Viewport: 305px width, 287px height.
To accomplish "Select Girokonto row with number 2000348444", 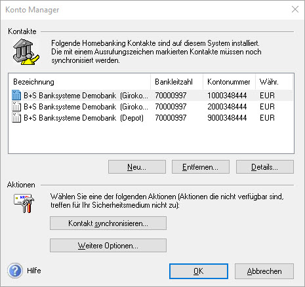I will (151, 107).
